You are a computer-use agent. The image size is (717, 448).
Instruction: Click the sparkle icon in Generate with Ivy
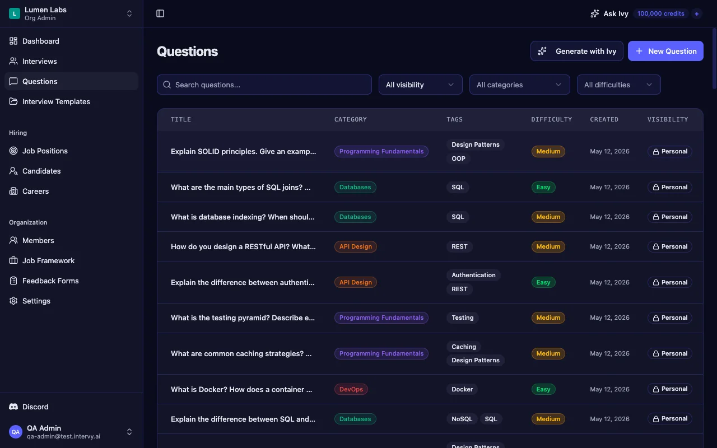542,51
